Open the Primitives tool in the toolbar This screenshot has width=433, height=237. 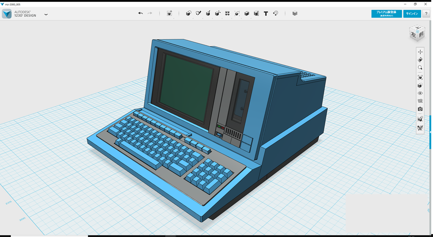click(x=189, y=14)
